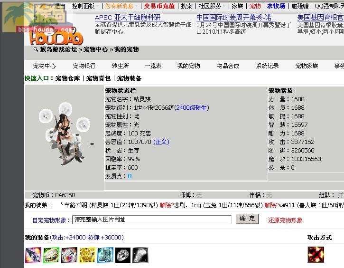Select the blue boots equipment icon
Screen dimensions: 344x268
[105, 255]
